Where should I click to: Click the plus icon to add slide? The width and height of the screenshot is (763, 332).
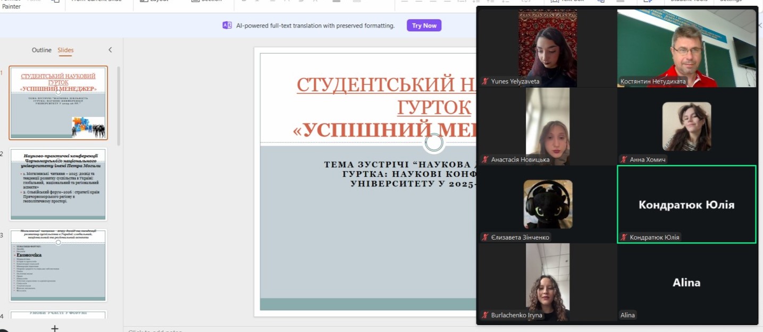pos(54,328)
